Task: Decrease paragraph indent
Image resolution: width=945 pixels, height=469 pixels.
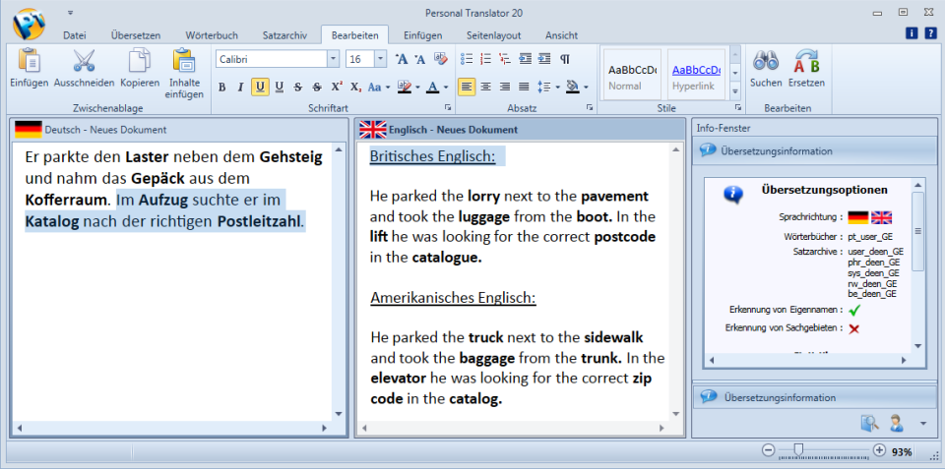Action: coord(526,59)
